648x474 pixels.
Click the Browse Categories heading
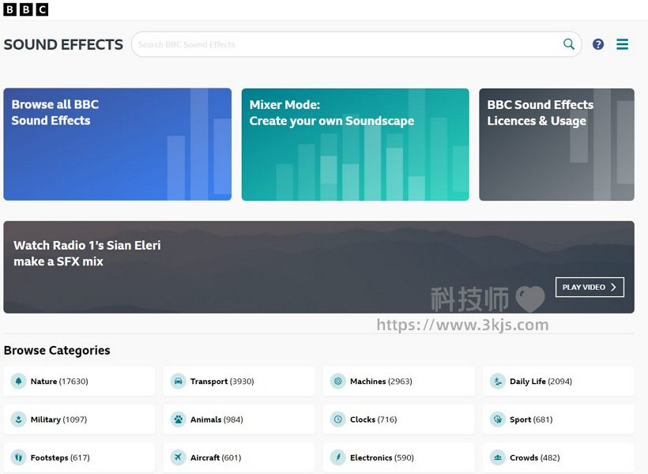click(57, 351)
